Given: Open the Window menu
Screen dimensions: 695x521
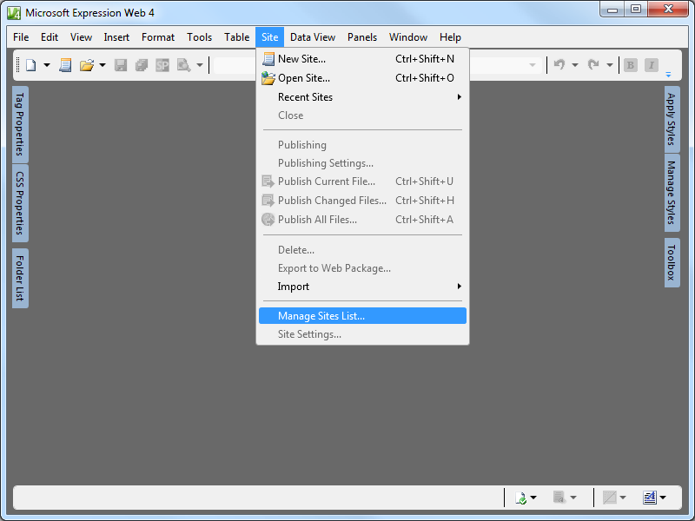Looking at the screenshot, I should point(408,37).
